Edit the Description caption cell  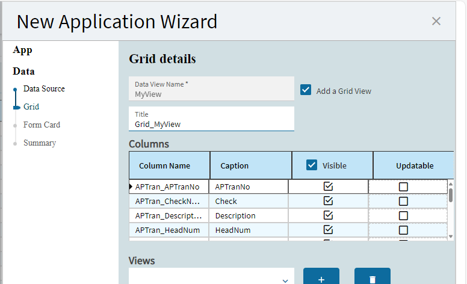click(x=249, y=215)
